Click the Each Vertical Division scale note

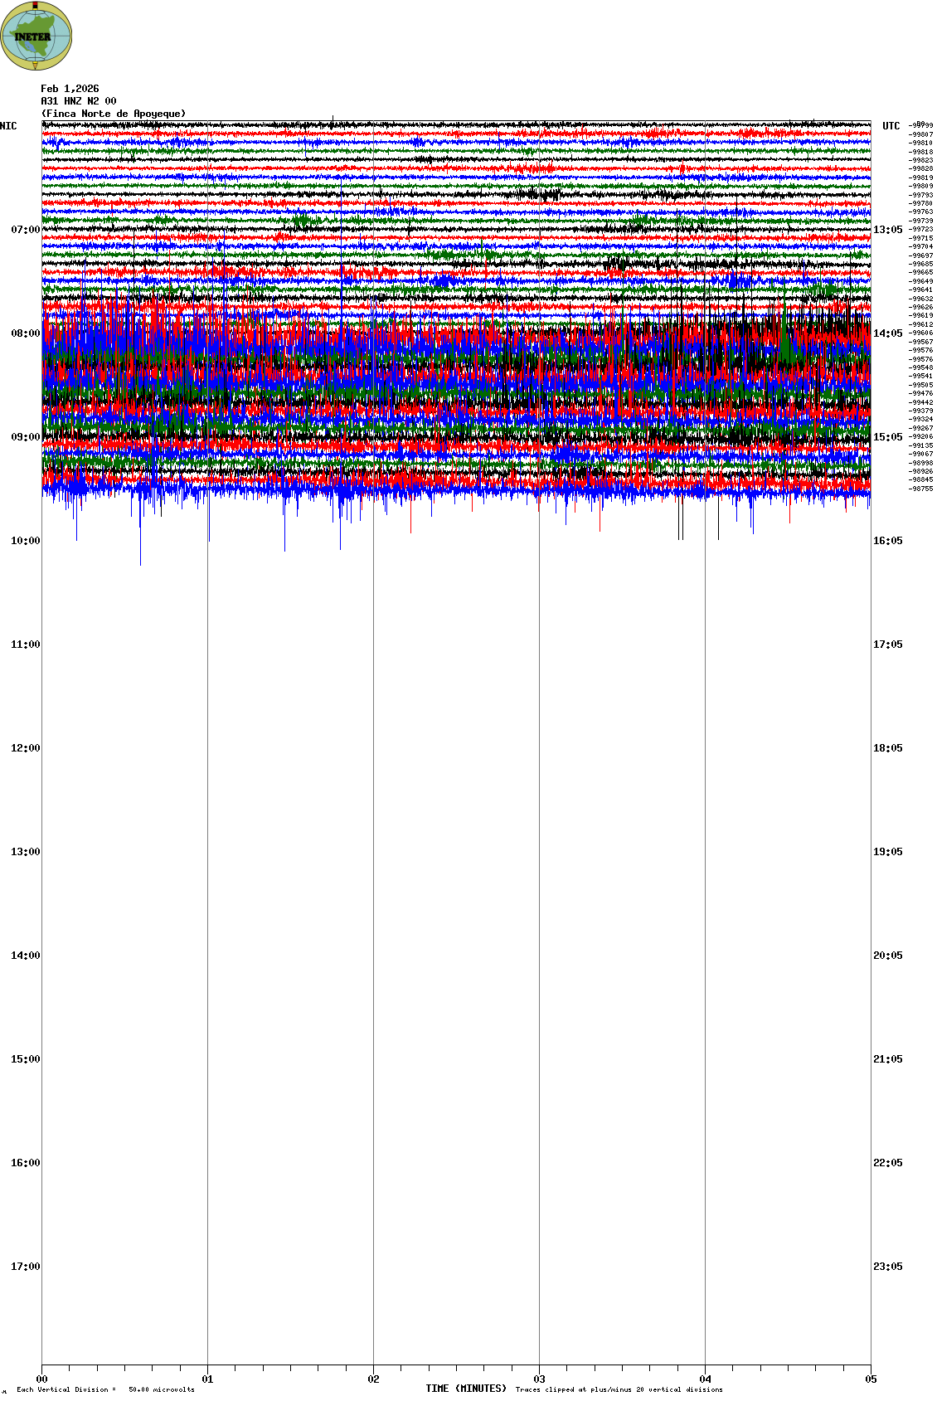[x=105, y=1389]
